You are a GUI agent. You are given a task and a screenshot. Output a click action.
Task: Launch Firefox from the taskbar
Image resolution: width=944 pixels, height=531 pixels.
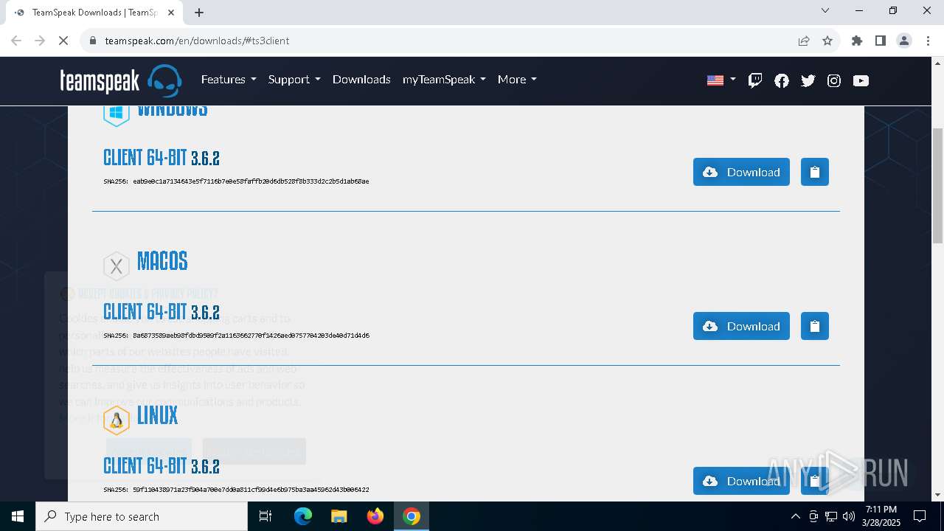tap(375, 516)
